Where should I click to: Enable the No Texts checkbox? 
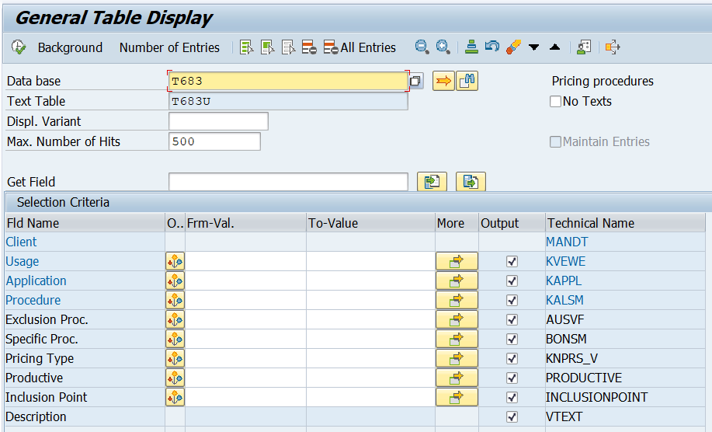pos(555,101)
